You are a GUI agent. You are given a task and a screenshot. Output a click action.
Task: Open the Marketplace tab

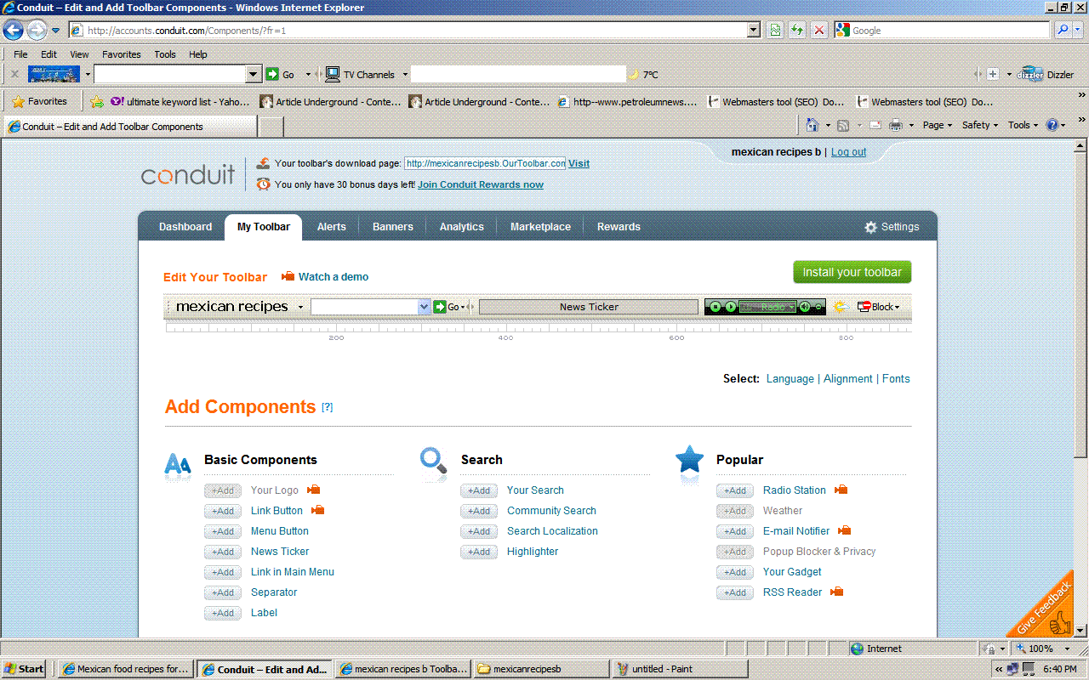pyautogui.click(x=540, y=227)
